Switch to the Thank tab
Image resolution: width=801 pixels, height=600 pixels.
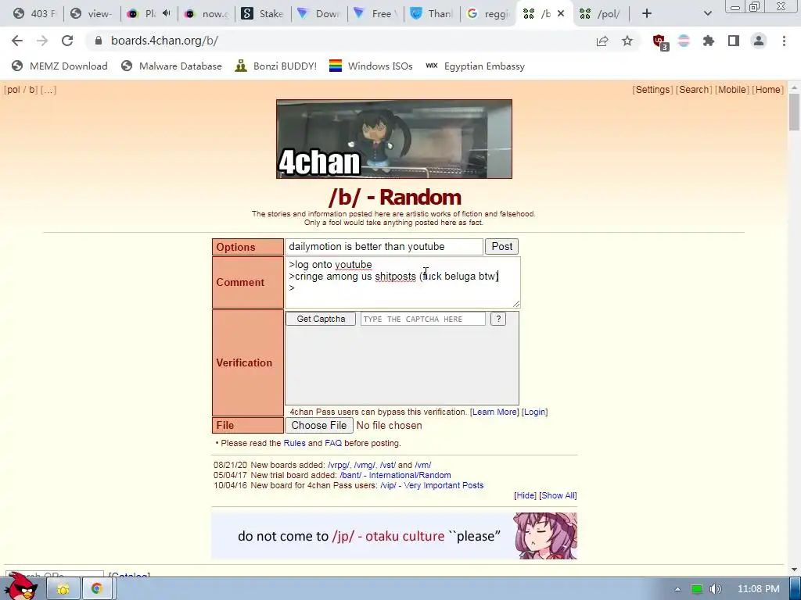click(432, 14)
